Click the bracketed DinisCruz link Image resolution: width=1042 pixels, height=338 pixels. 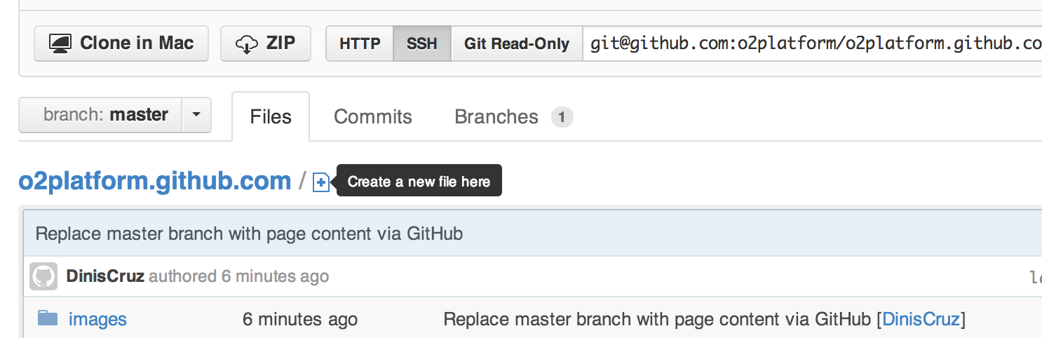(921, 320)
